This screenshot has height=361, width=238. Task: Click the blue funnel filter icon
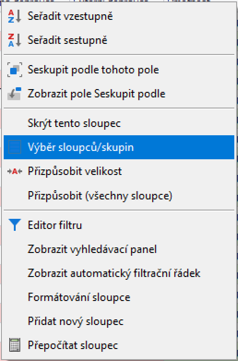click(x=15, y=225)
